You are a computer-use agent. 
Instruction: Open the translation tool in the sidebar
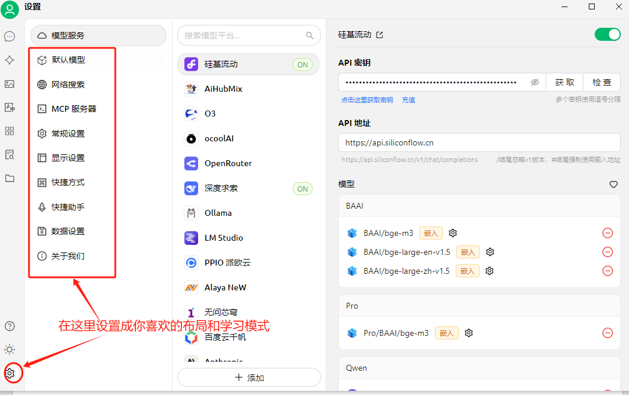pos(9,107)
